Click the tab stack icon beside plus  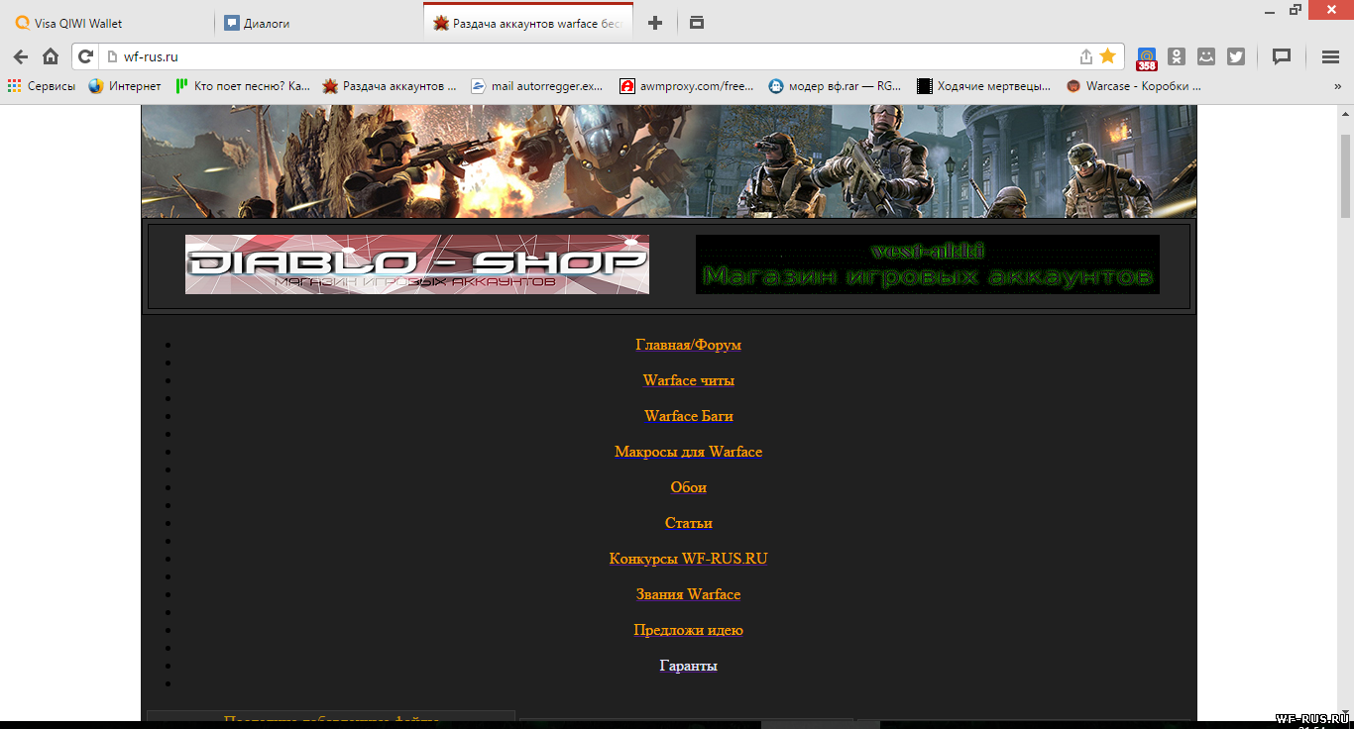click(697, 22)
